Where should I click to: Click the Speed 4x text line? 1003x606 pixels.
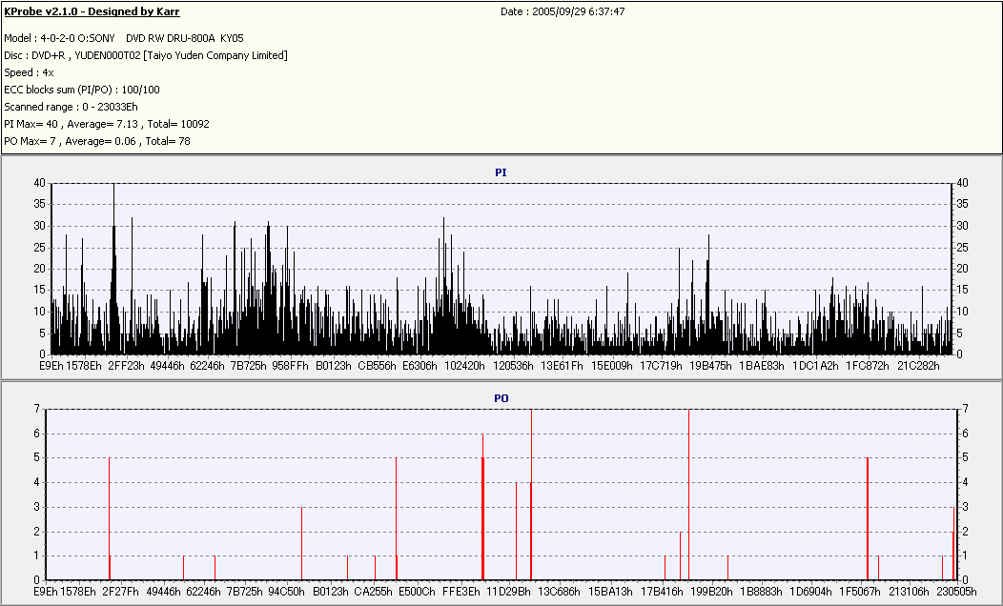tap(29, 72)
